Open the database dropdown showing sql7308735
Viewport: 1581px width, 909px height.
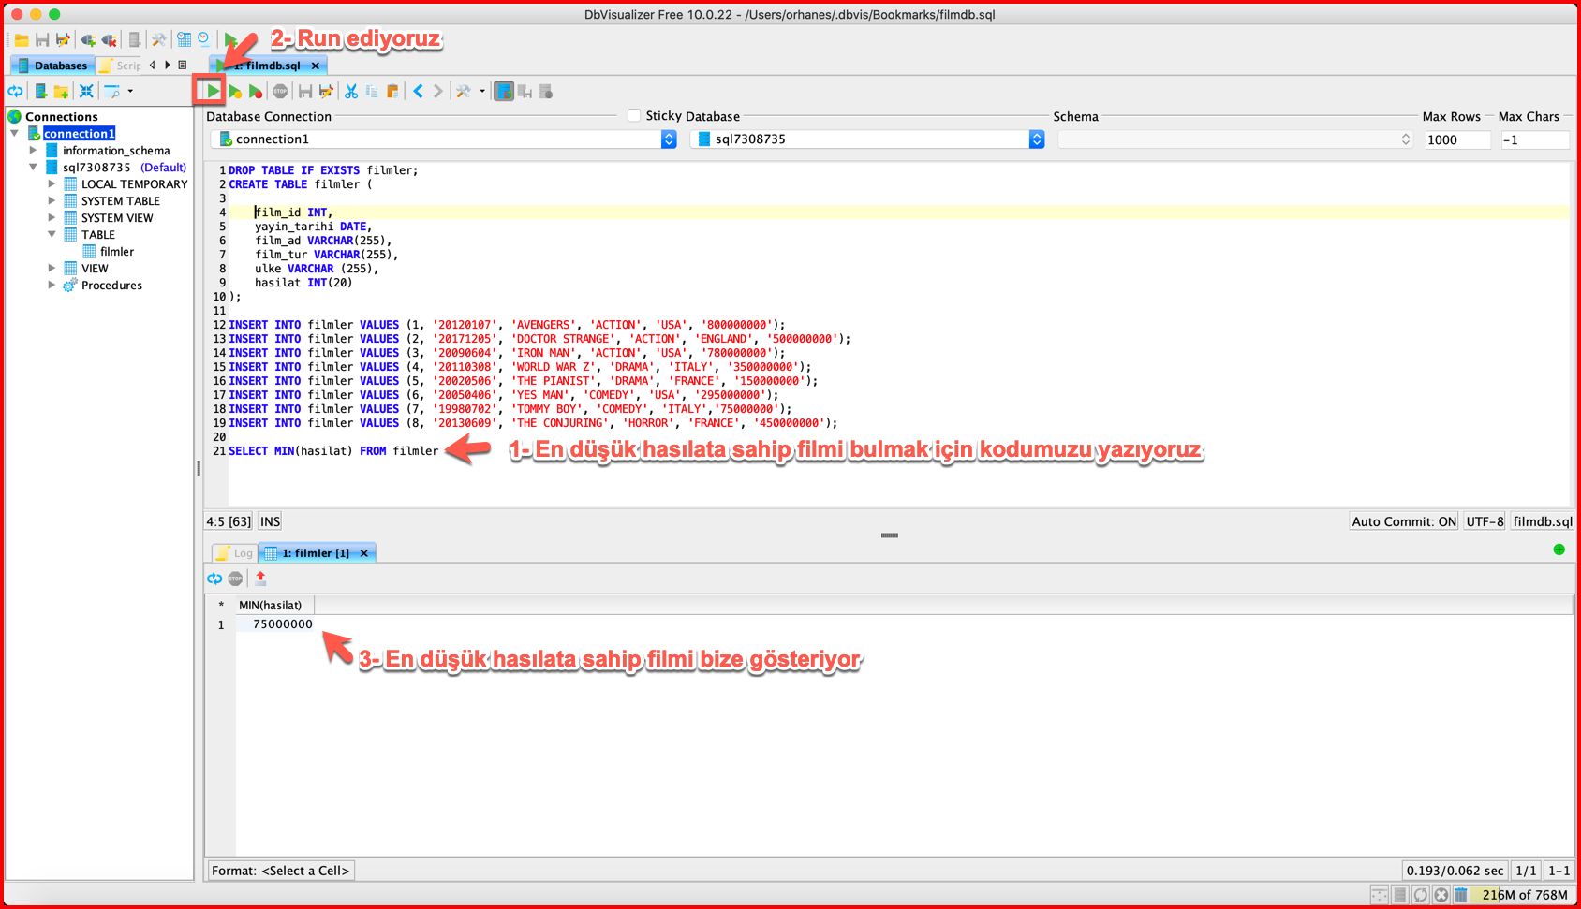[x=867, y=139]
